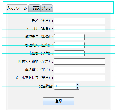Decrease 発注数量 with the down arrow
The height and width of the screenshot is (111, 117).
[x=77, y=88]
